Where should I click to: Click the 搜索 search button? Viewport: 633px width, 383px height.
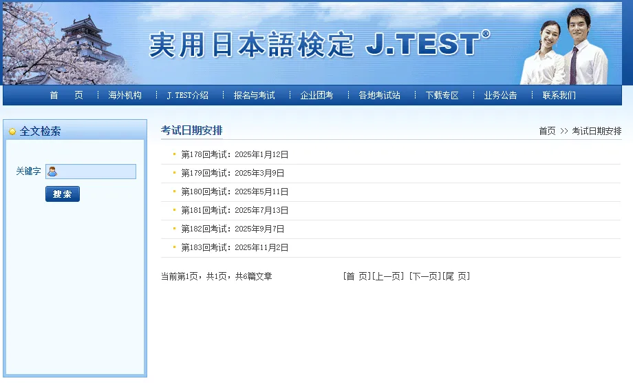click(63, 194)
